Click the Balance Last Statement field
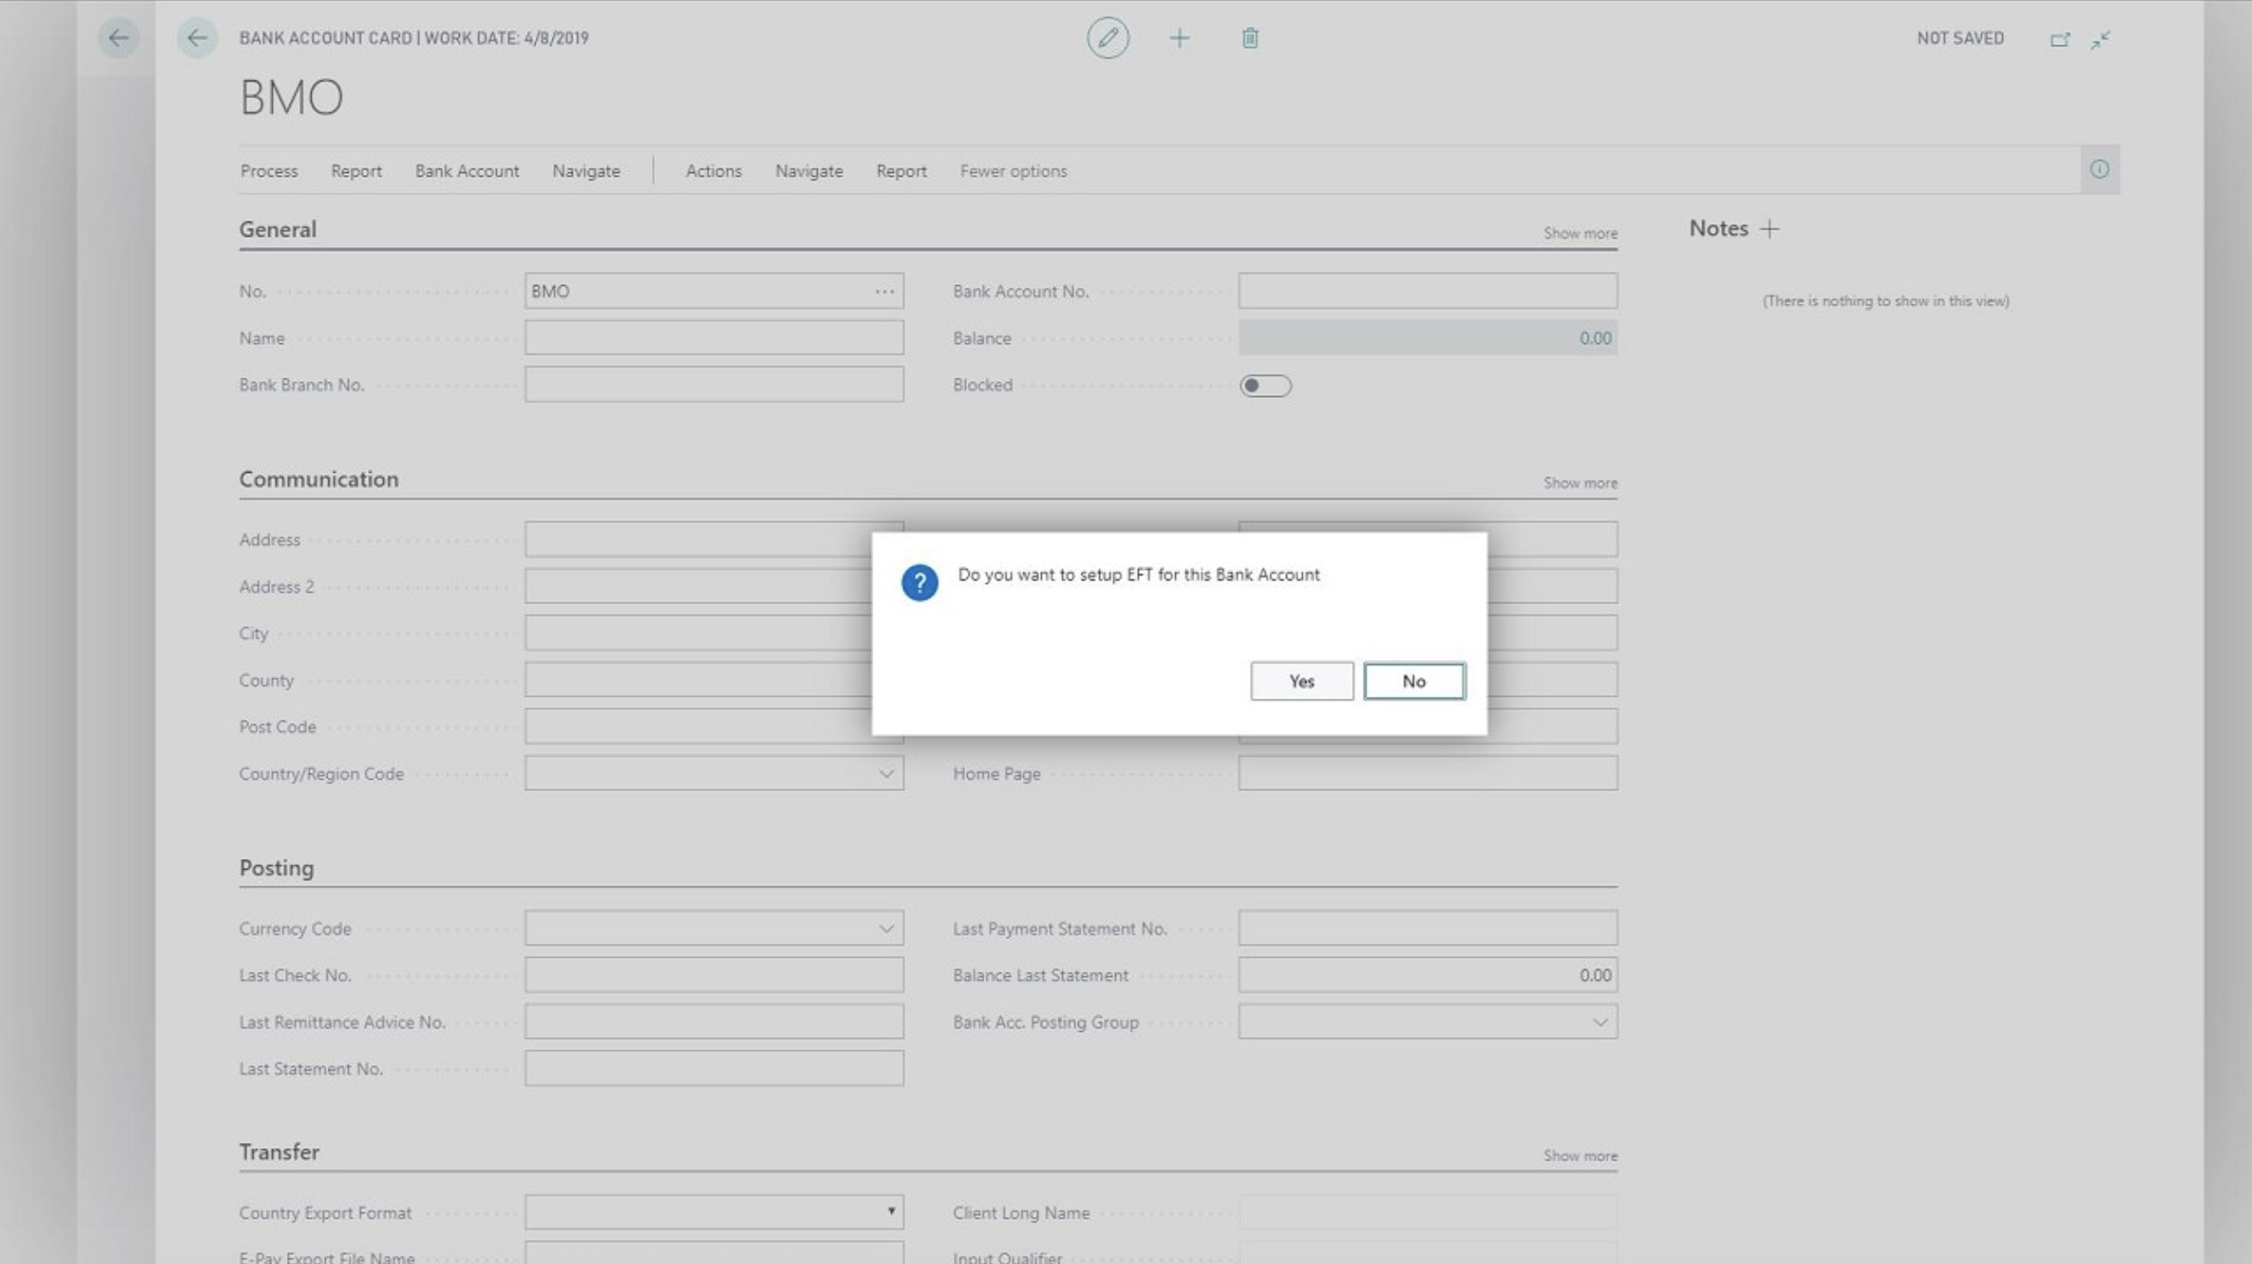The height and width of the screenshot is (1264, 2252). [1428, 975]
